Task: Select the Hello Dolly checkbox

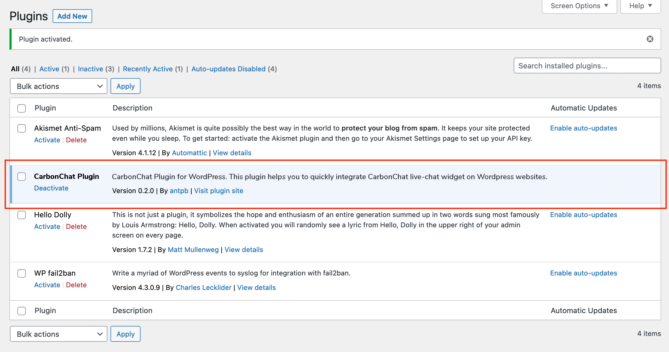Action: click(22, 215)
